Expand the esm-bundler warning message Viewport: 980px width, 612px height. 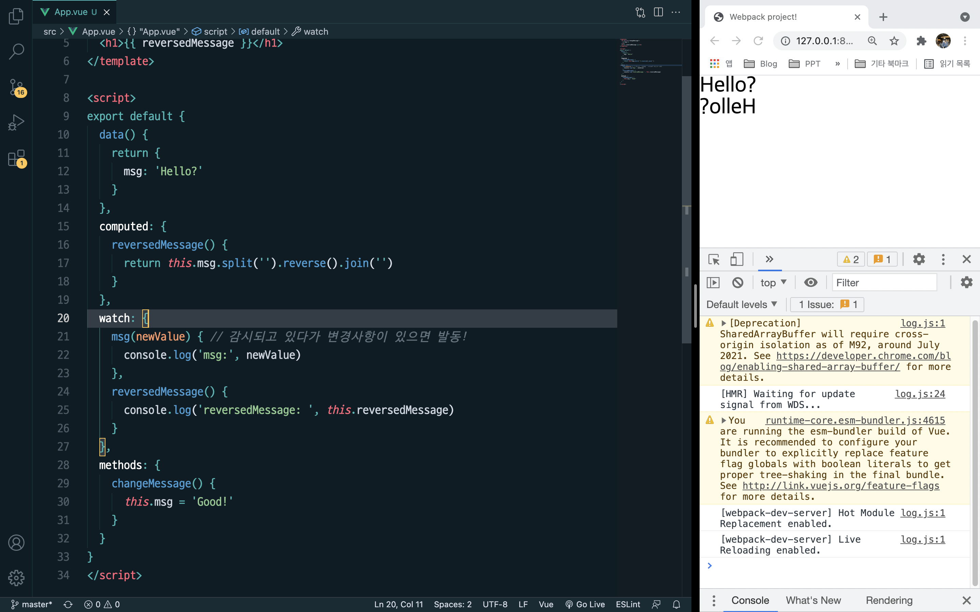pos(724,421)
